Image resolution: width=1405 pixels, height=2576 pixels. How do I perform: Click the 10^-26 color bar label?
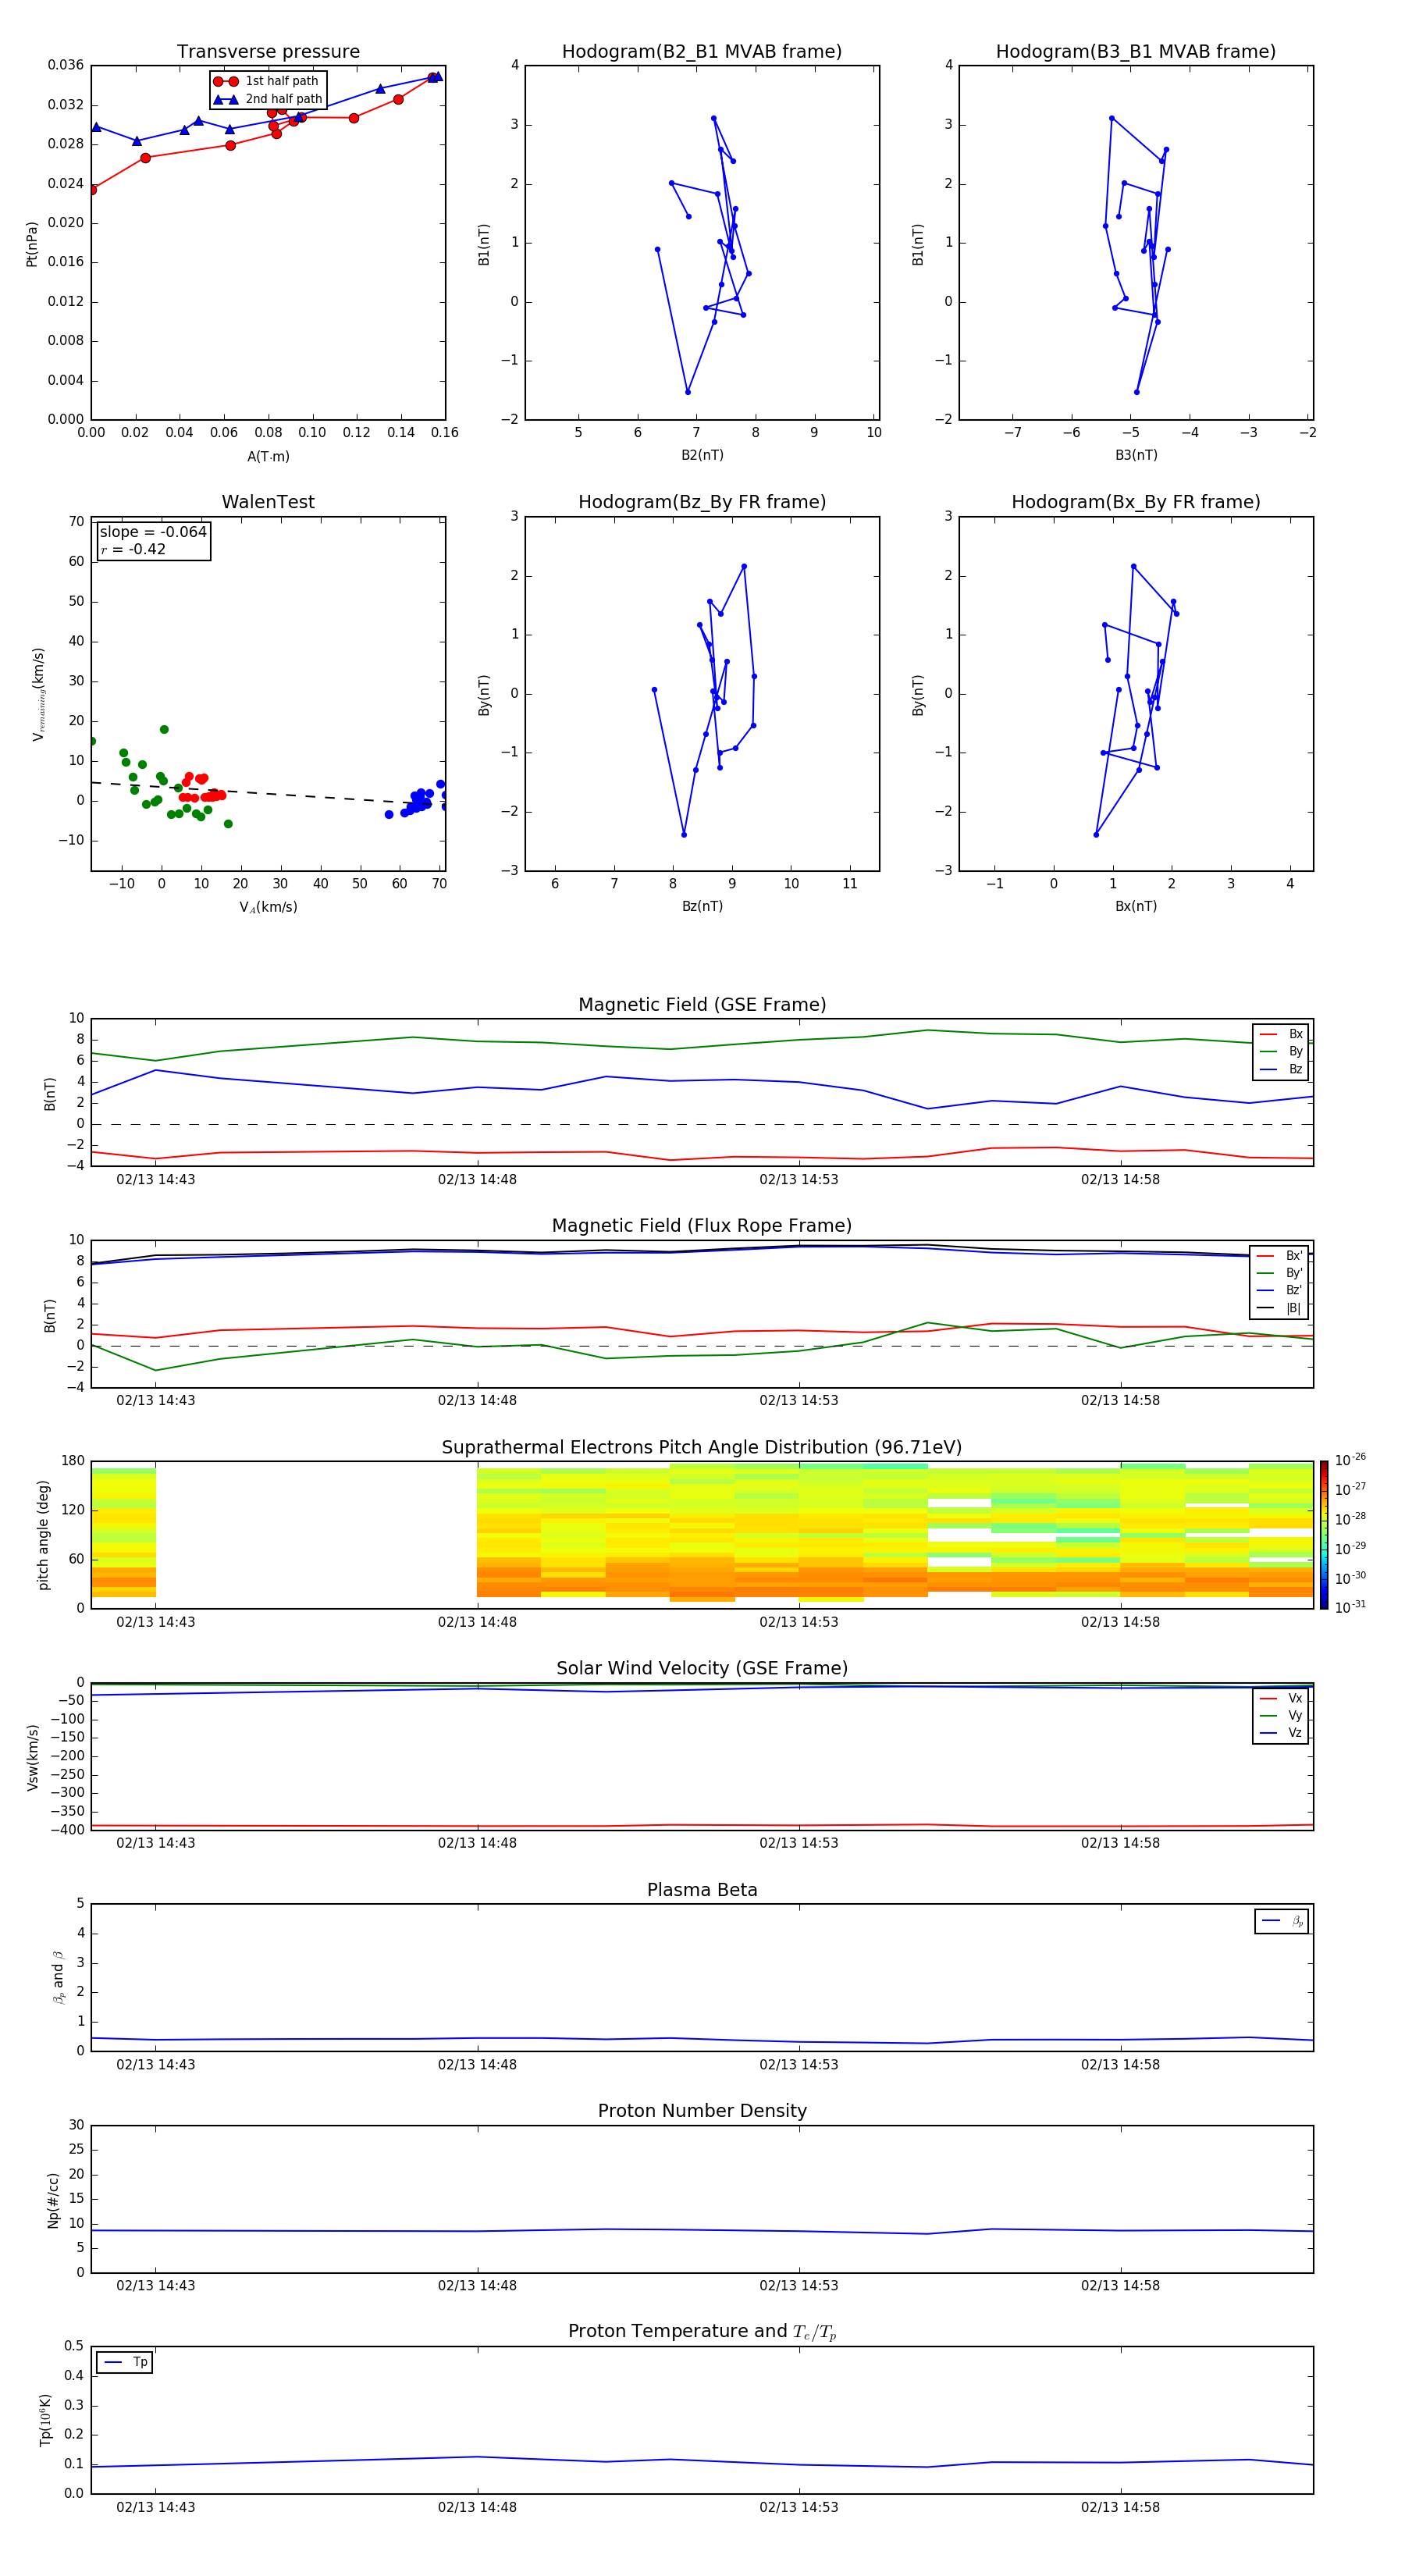pyautogui.click(x=1350, y=1460)
